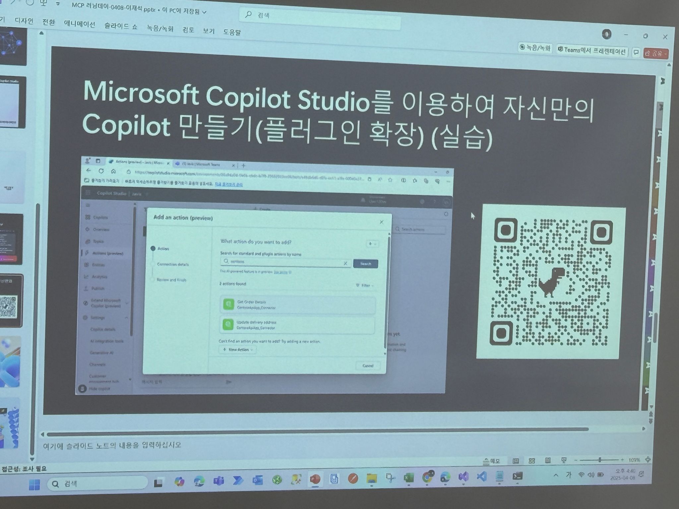
Task: Open Chrome from the taskbar
Action: (x=427, y=477)
